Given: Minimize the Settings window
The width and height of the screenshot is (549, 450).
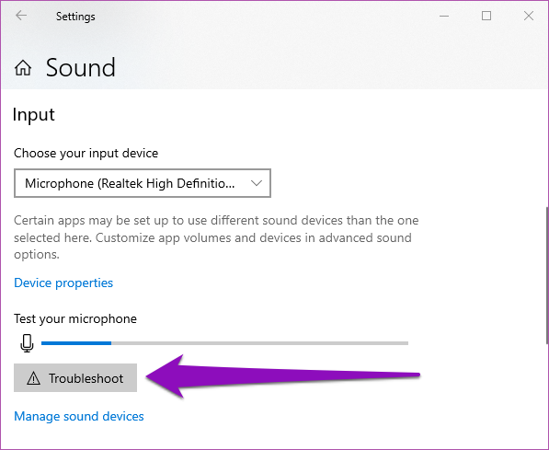Looking at the screenshot, I should tap(444, 16).
